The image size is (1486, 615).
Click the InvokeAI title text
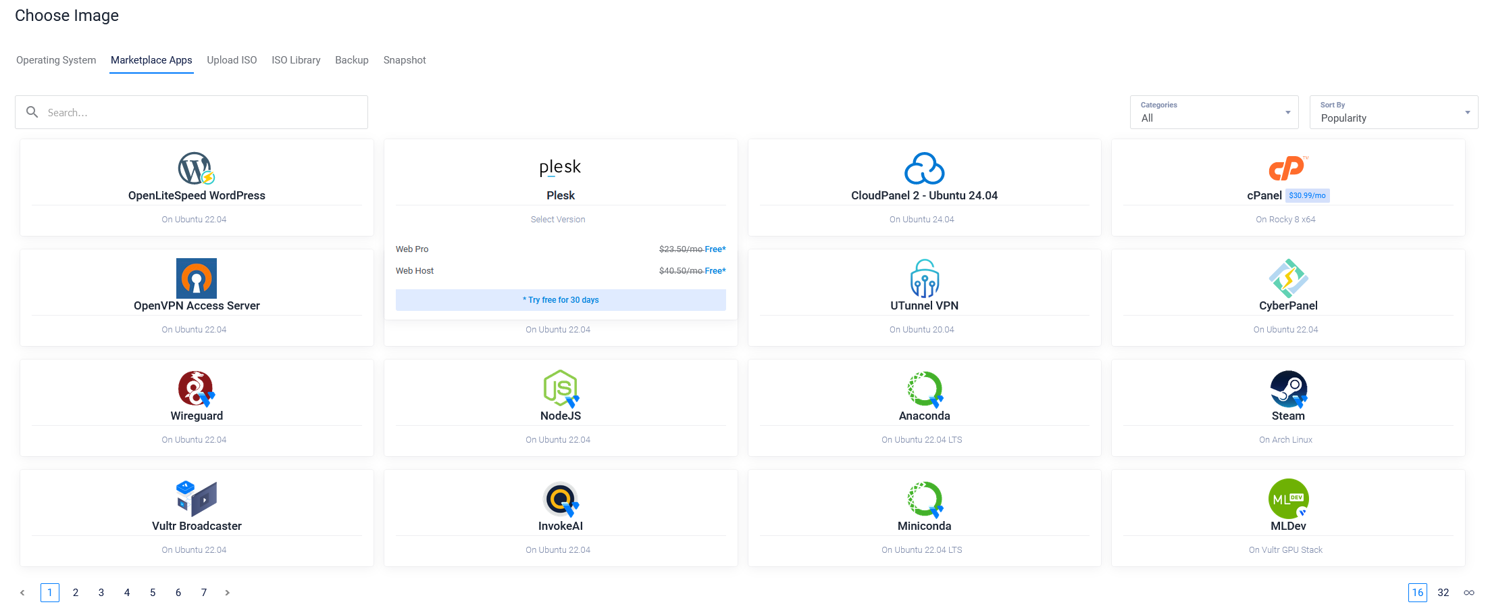click(x=561, y=526)
